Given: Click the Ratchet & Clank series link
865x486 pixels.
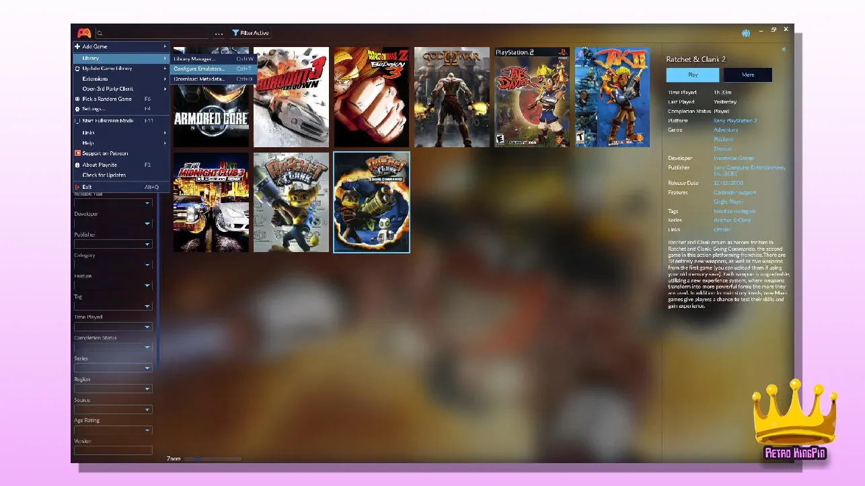Looking at the screenshot, I should pos(732,220).
